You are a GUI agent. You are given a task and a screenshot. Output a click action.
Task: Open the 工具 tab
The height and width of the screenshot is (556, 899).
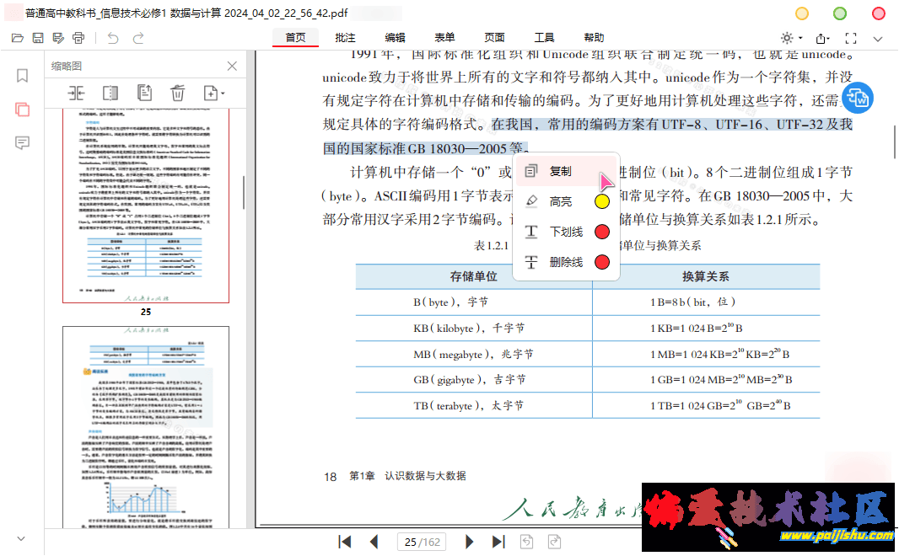click(x=544, y=38)
